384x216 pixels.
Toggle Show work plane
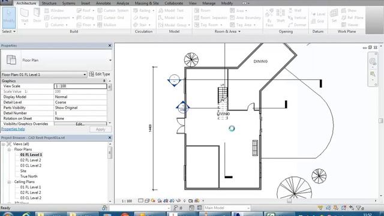coord(349,11)
